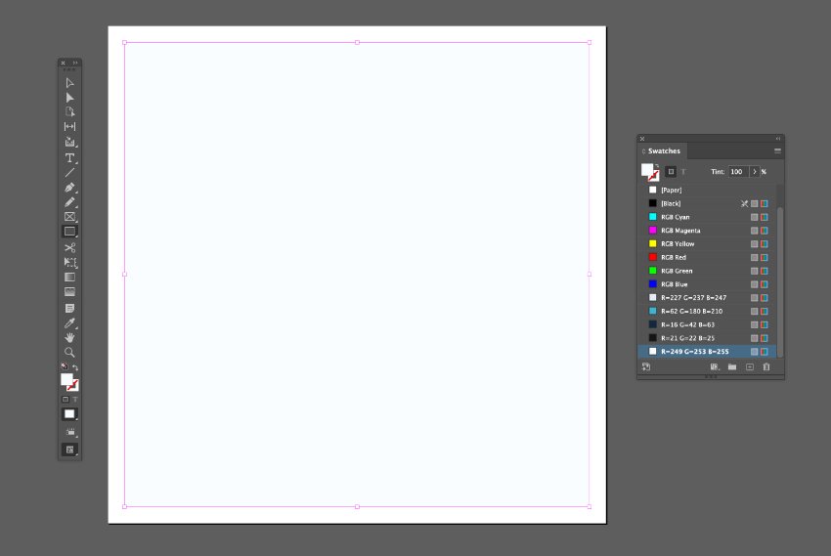This screenshot has width=831, height=556.
Task: Toggle toolbar Formatting Affects Text
Action: 75,400
